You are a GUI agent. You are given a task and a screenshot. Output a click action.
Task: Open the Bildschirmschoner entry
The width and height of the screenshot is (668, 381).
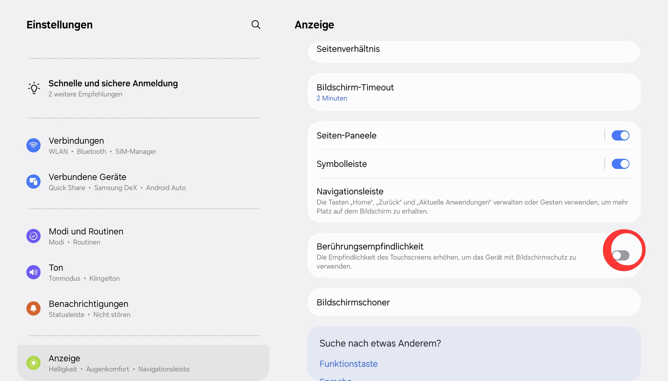click(x=353, y=302)
